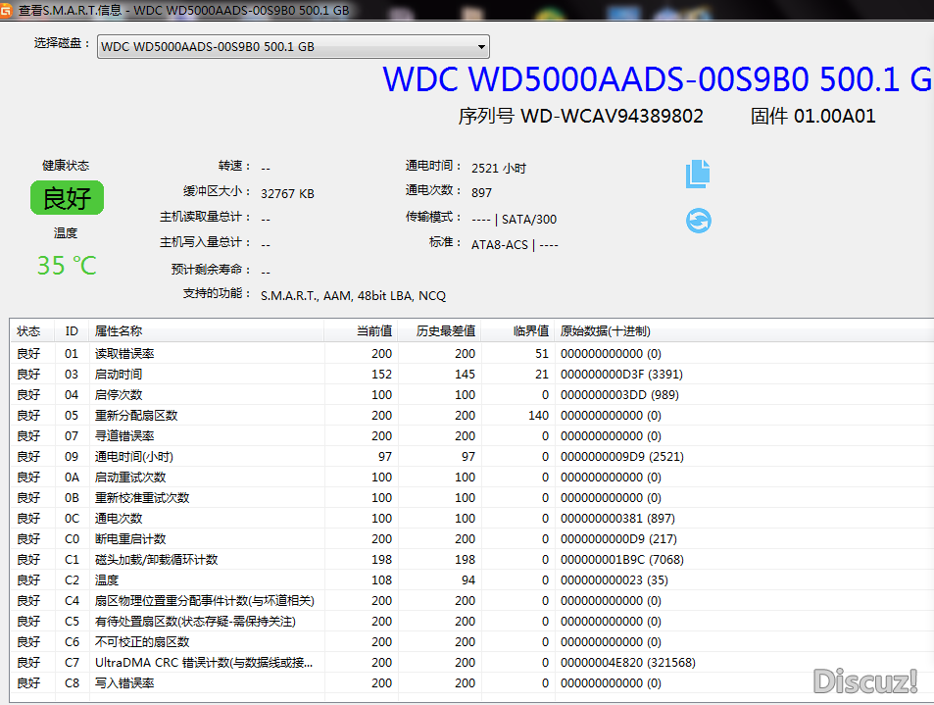The width and height of the screenshot is (934, 705).
Task: Select the 通电时间(小时) row
Action: pos(471,457)
